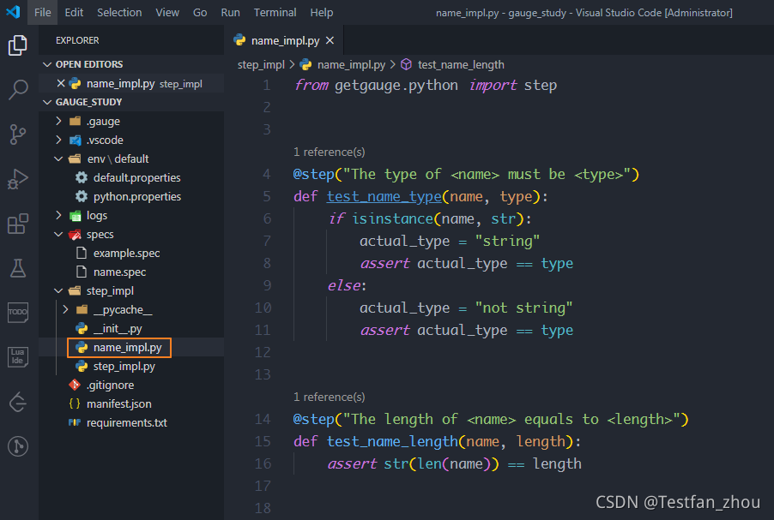The image size is (774, 520).
Task: Open the Edit menu
Action: click(74, 12)
